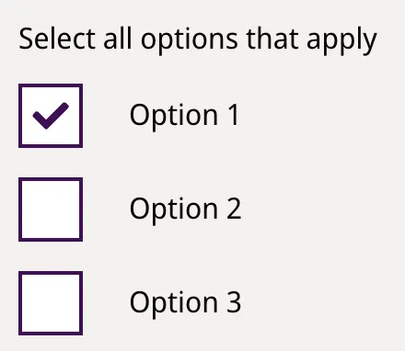Viewport: 405px width, 351px height.
Task: Check the Option 2 checkbox
Action: 51,209
